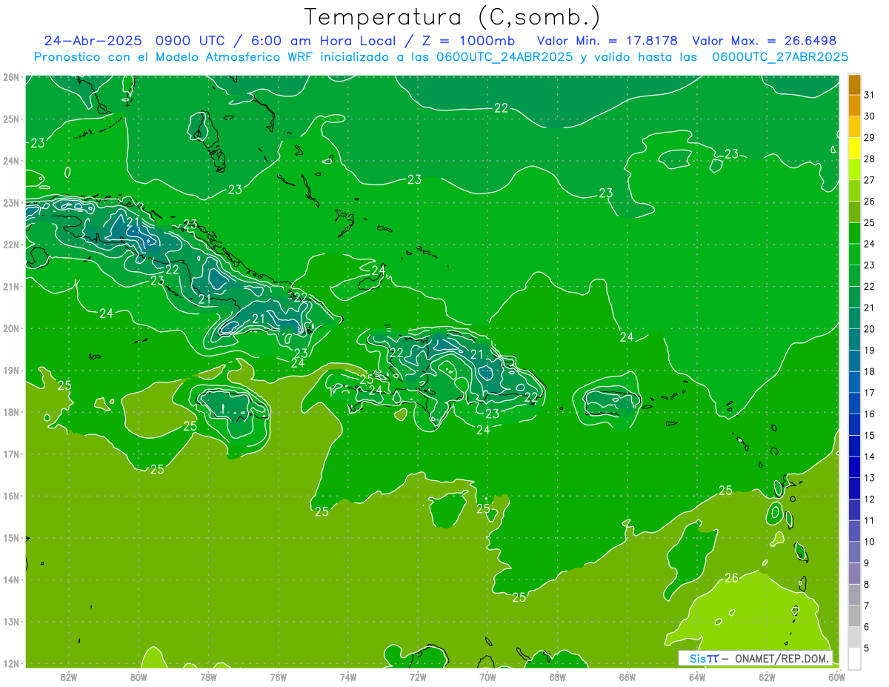Click the "13N" latitude axis label
Image resolution: width=889 pixels, height=687 pixels.
click(10, 622)
